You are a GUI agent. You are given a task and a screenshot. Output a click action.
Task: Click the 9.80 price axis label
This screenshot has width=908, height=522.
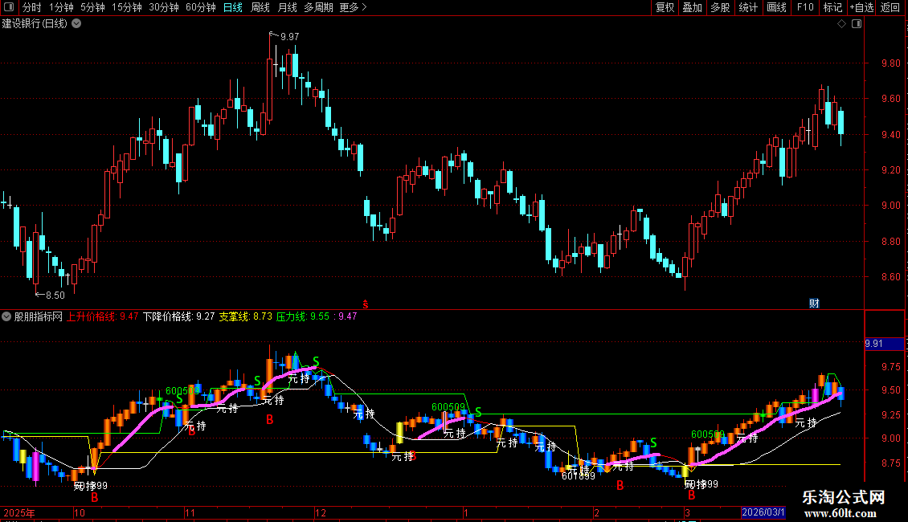tap(890, 63)
